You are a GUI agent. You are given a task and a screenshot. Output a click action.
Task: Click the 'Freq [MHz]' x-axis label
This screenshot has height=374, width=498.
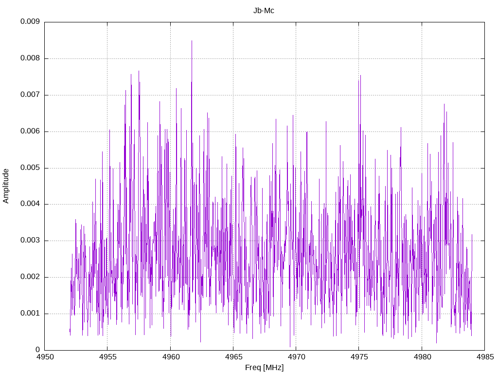[264, 367]
